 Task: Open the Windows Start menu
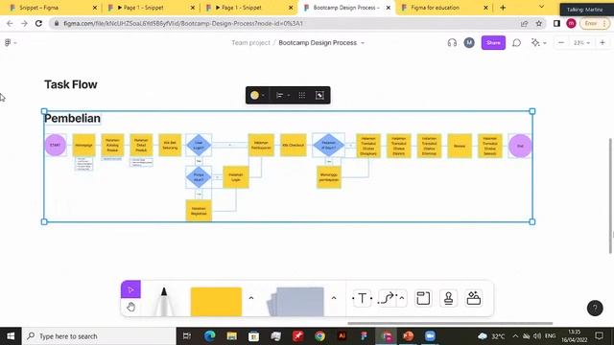11,336
